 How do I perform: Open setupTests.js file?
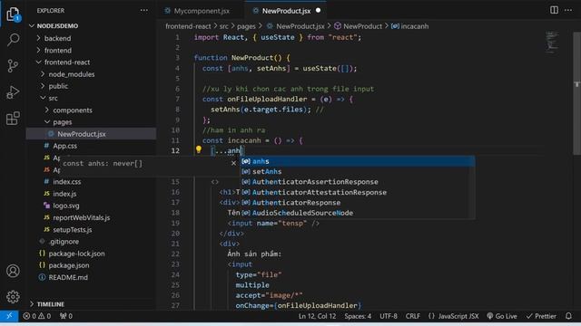pyautogui.click(x=91, y=229)
